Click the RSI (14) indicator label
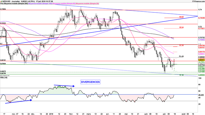 (x=4, y=78)
